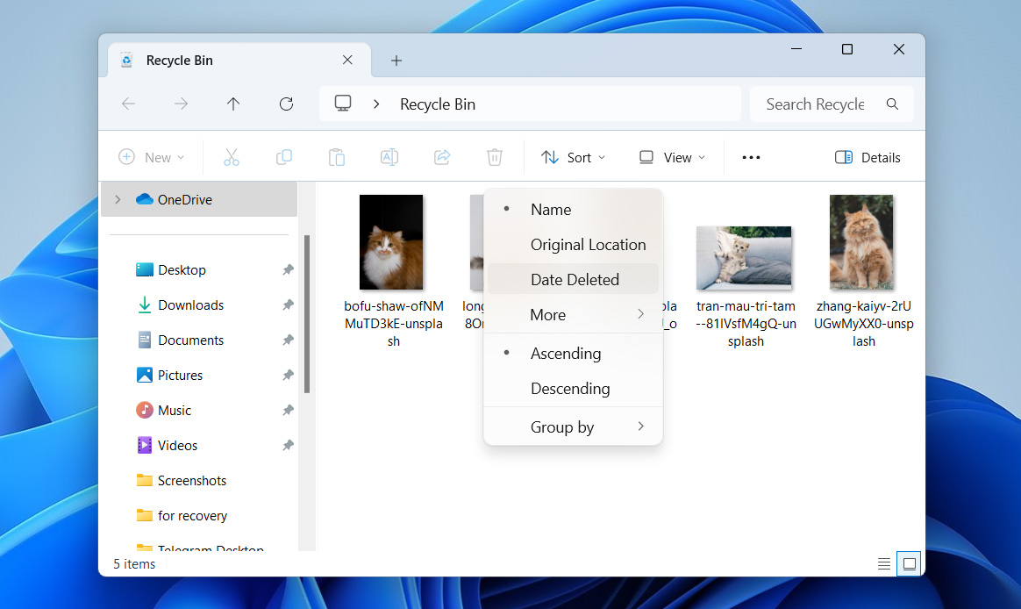Image resolution: width=1021 pixels, height=609 pixels.
Task: Click pin icon next to Downloads
Action: pyautogui.click(x=288, y=304)
